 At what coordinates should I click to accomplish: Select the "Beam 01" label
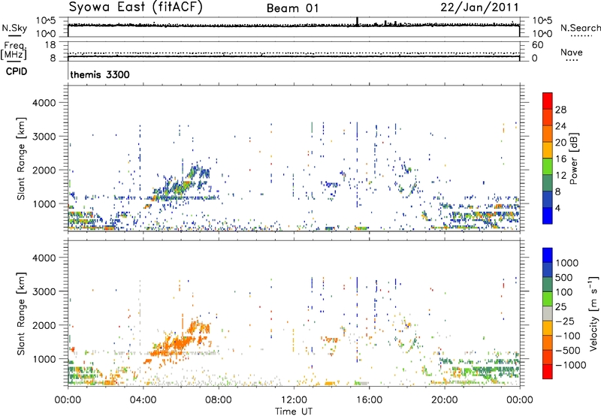(292, 8)
